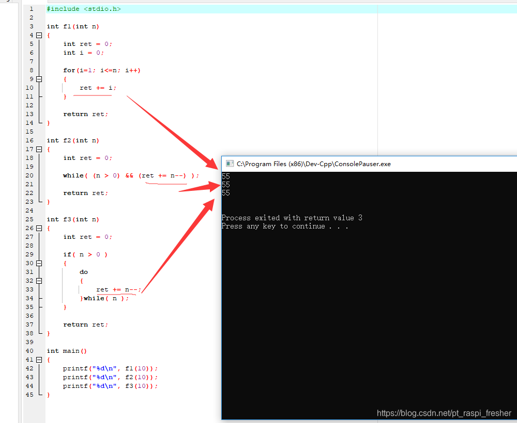Collapse the main function fold at line 41
The image size is (517, 423).
pos(39,360)
